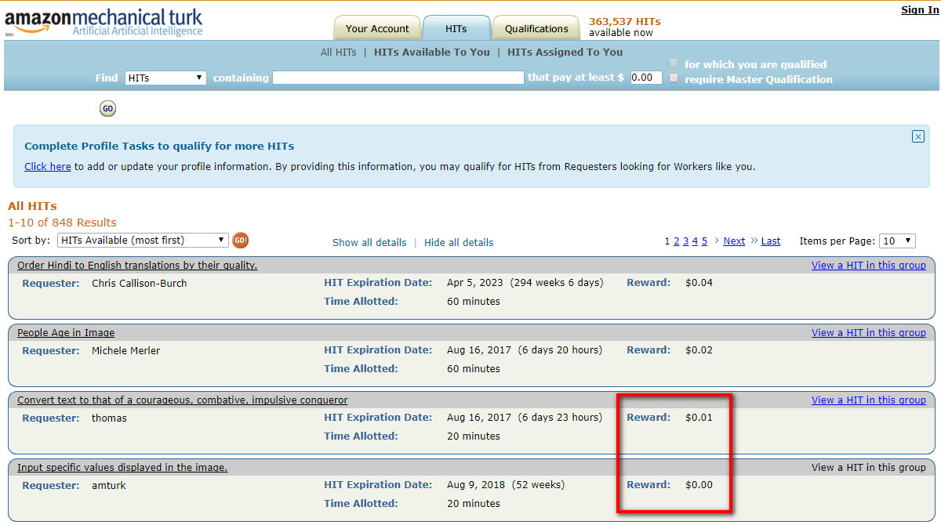The image size is (941, 525).
Task: Click the small grey GO search button
Action: (107, 109)
